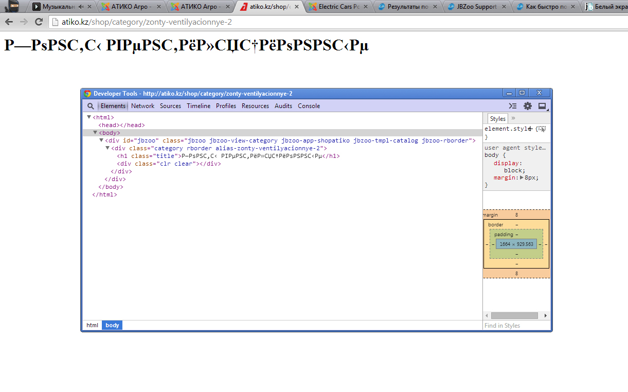Show the console drawer icon
Screen dimensions: 628x392
click(x=513, y=106)
